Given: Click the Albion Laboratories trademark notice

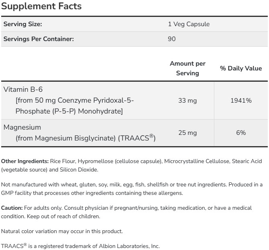Looking at the screenshot, I should coord(80,246).
